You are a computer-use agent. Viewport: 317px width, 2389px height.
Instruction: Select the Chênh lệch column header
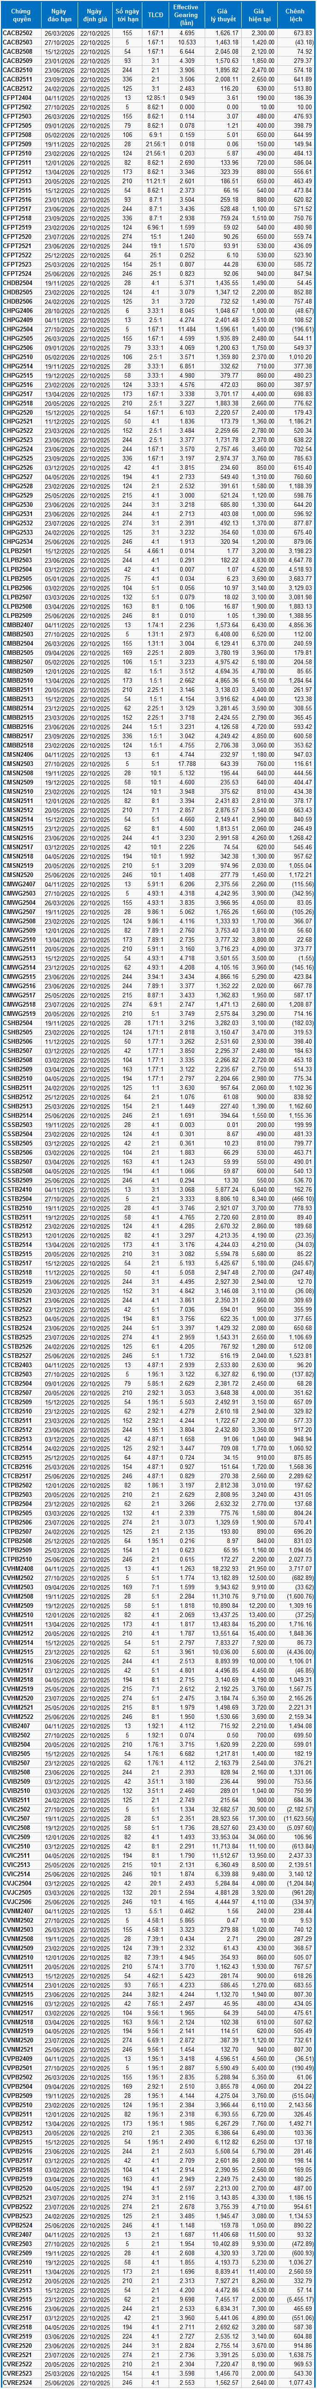point(297,14)
